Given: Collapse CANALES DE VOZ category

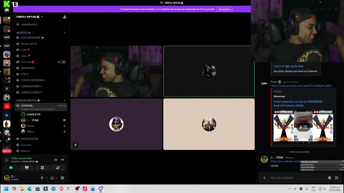Looking at the screenshot, I should [x=29, y=100].
